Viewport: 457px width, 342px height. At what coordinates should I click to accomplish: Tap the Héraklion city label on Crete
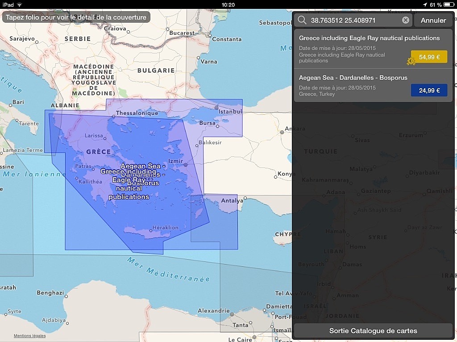(x=165, y=228)
